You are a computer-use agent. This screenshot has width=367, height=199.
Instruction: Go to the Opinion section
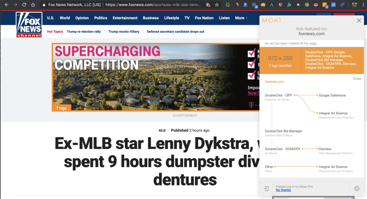coord(82,18)
